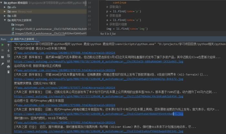Open the autoimg image link containing ChcCP15eHSa
This screenshot has height=134, width=226.
pyautogui.click(x=98, y=79)
